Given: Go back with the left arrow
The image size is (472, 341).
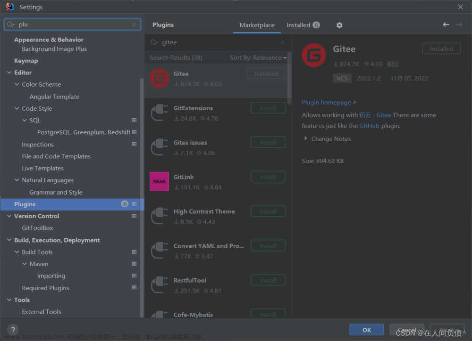Looking at the screenshot, I should click(x=446, y=24).
